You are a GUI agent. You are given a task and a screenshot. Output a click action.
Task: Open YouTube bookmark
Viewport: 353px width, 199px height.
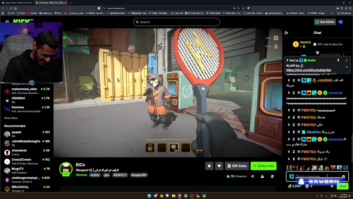pyautogui.click(x=32, y=13)
